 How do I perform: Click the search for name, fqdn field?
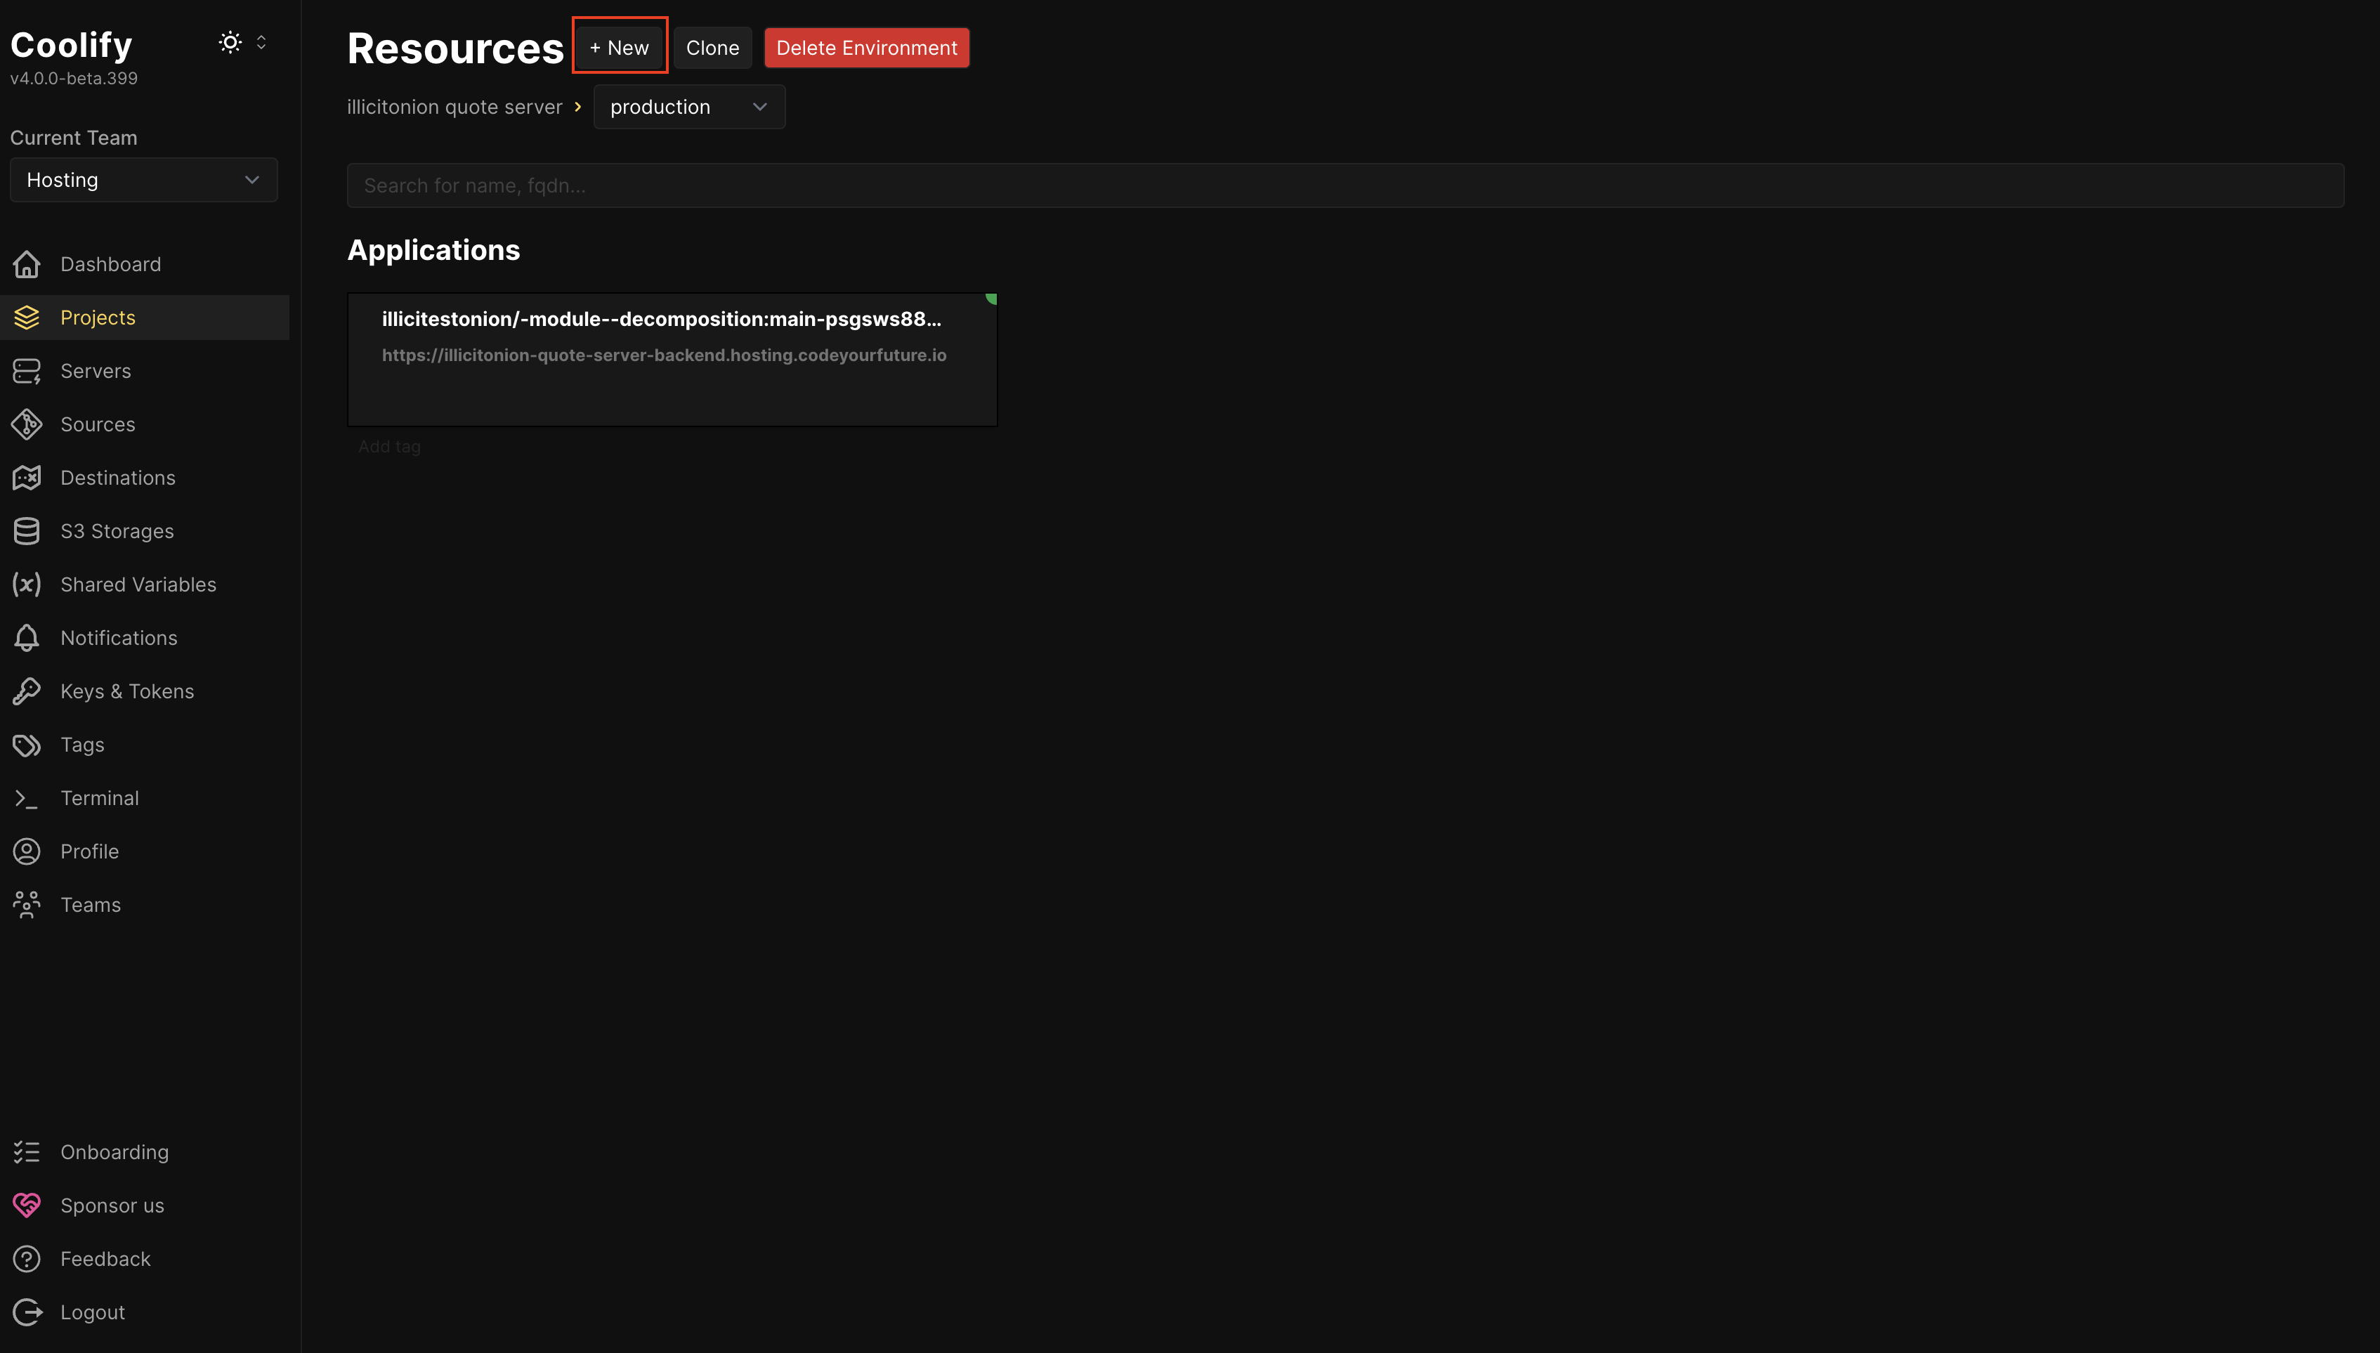1345,185
